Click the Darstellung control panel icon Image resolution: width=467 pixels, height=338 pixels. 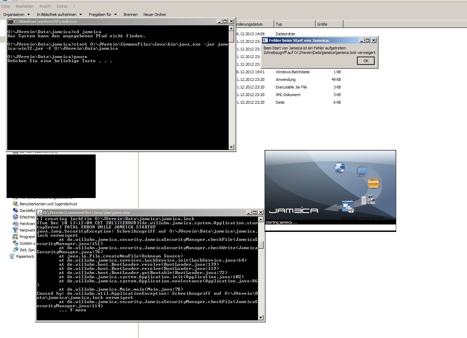pyautogui.click(x=15, y=210)
